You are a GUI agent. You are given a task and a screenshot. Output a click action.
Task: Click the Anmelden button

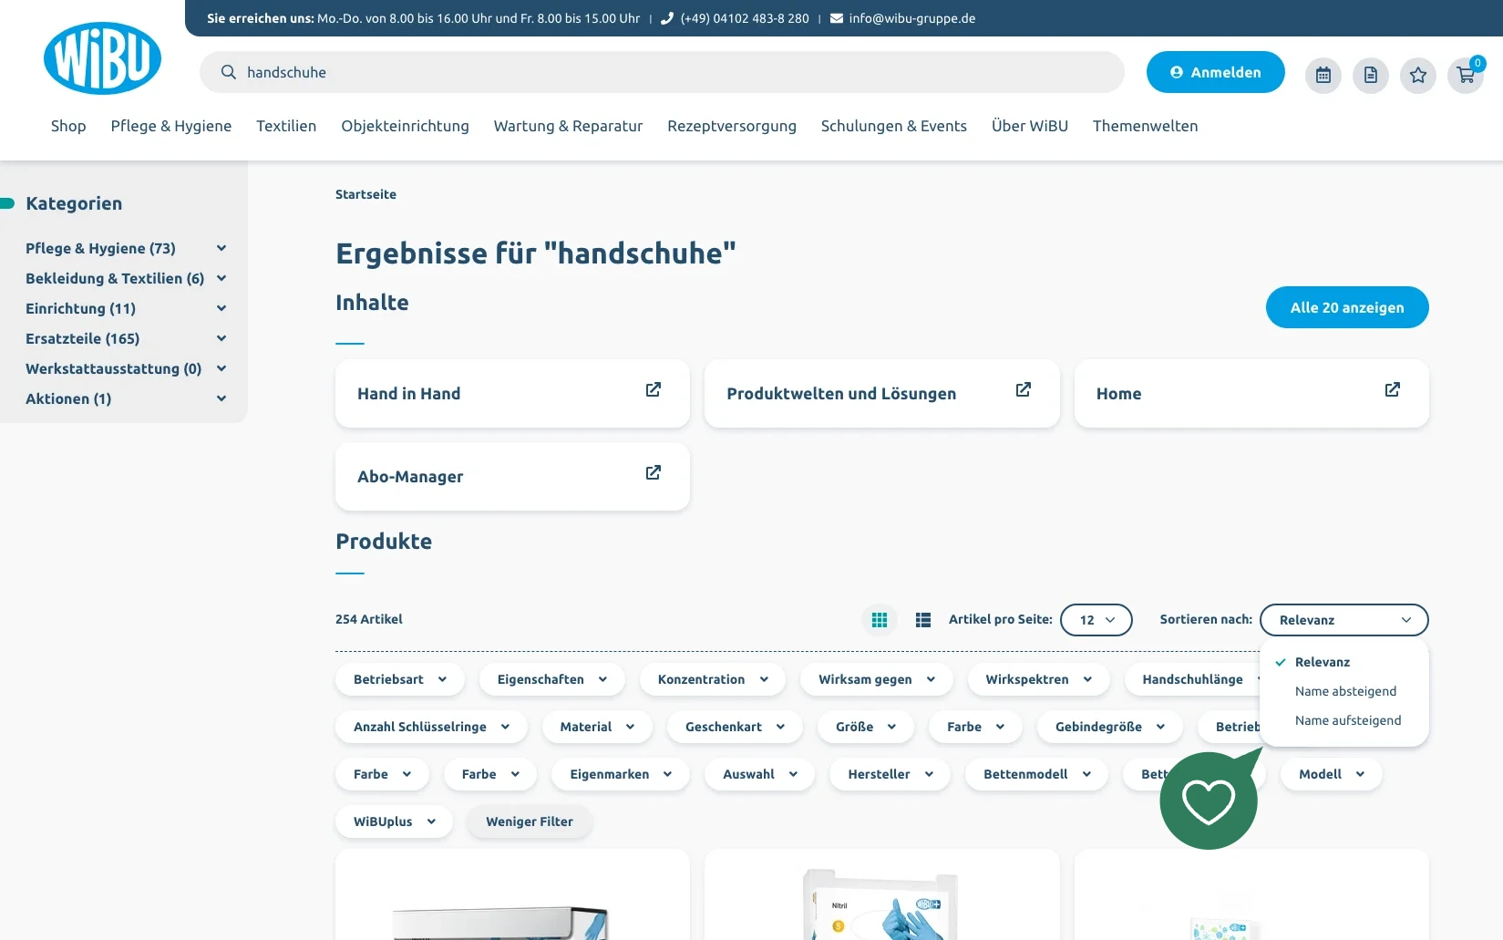[x=1216, y=72]
